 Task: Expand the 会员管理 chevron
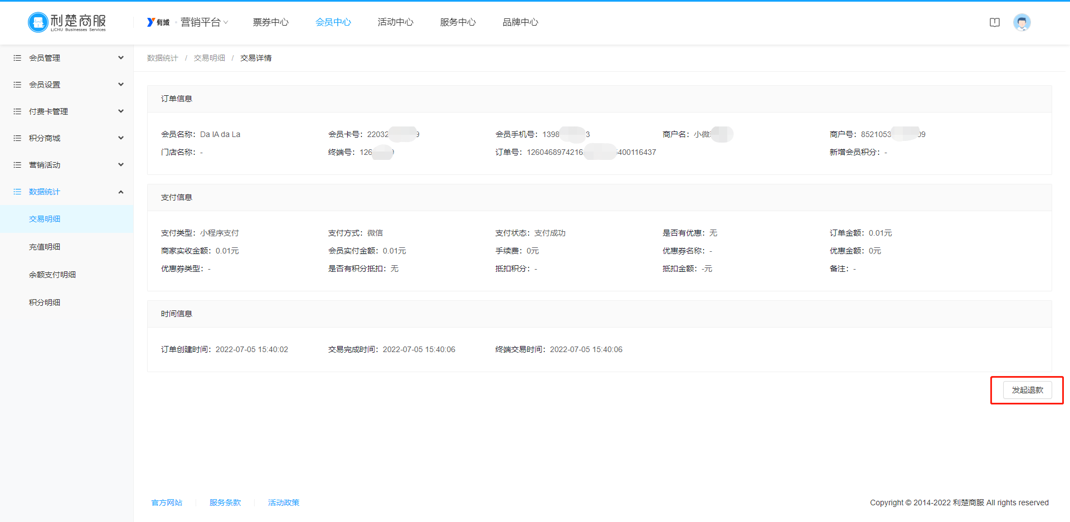point(121,58)
